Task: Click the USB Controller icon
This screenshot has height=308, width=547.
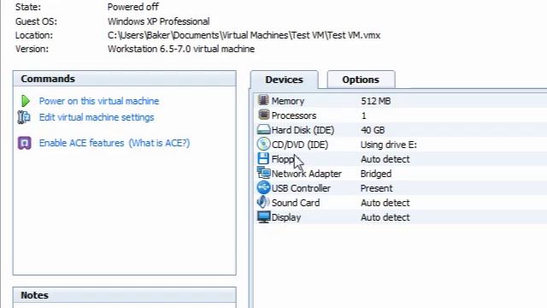Action: [x=263, y=187]
